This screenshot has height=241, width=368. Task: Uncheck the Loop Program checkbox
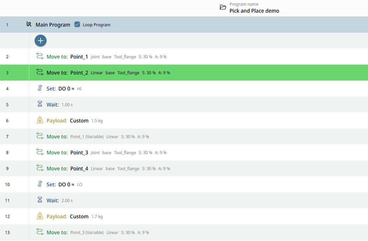click(x=77, y=25)
